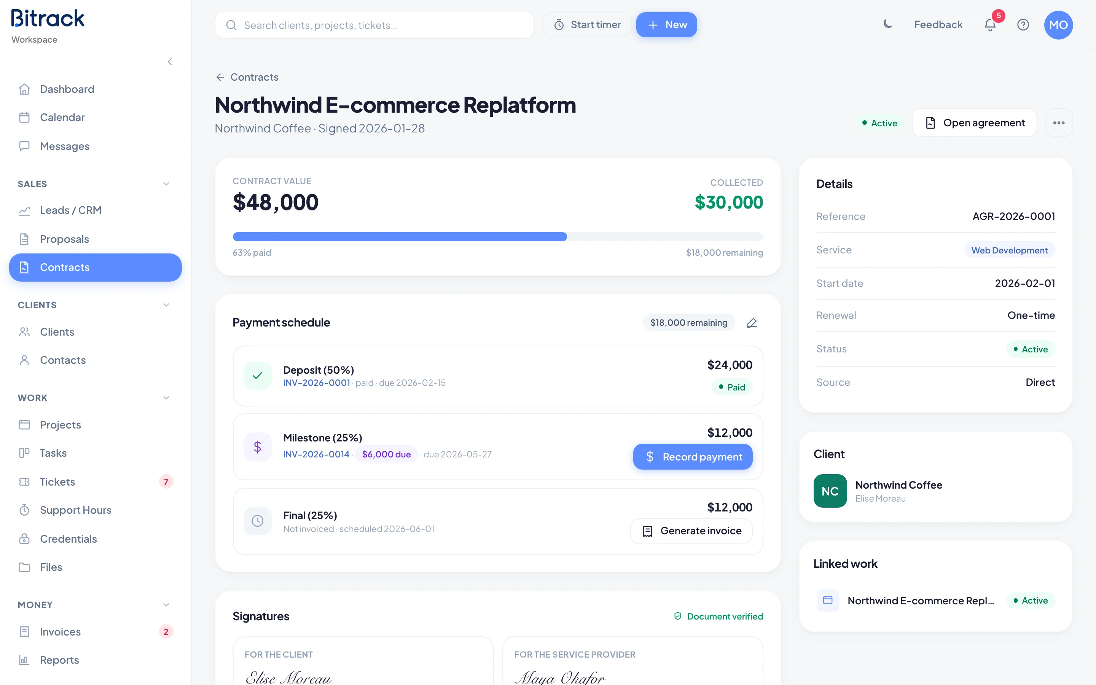
Task: Open Tickets with 7 badge
Action: click(96, 481)
